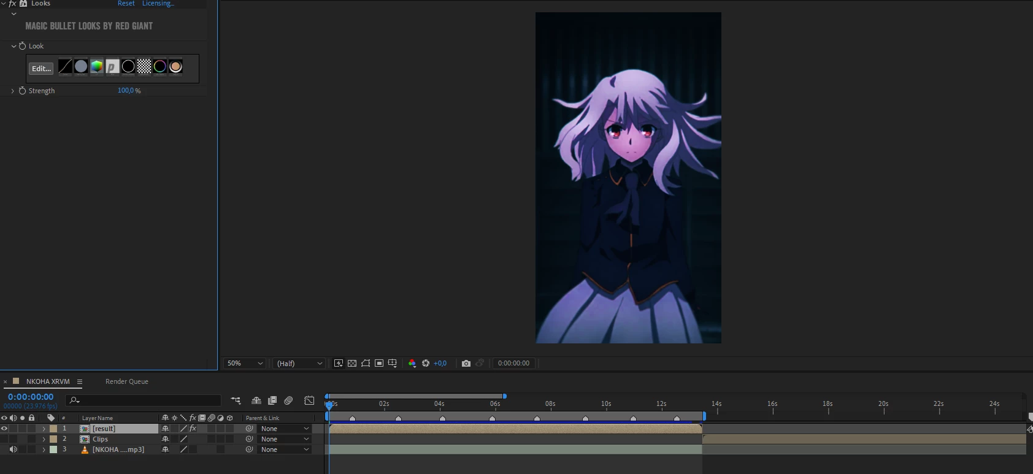Select the Curves tool thumbnail in Look
Screen dimensions: 1033x474
65,66
